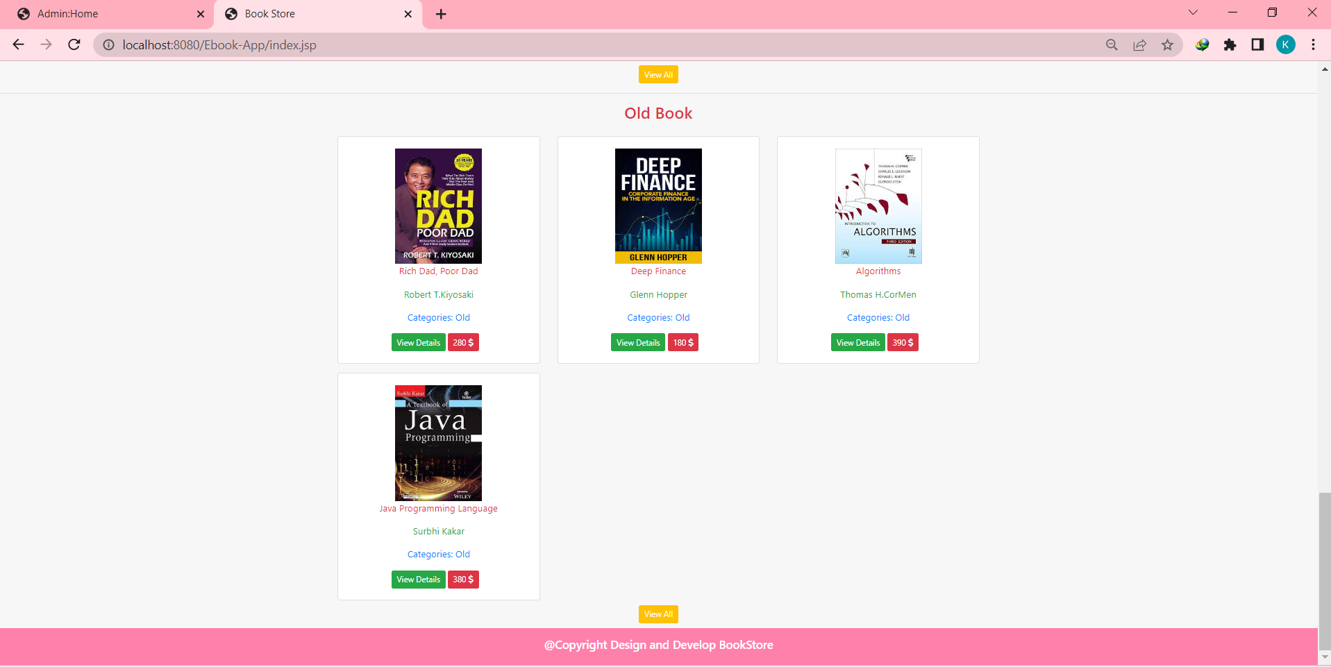
Task: Click the side panel icon
Action: [x=1257, y=44]
